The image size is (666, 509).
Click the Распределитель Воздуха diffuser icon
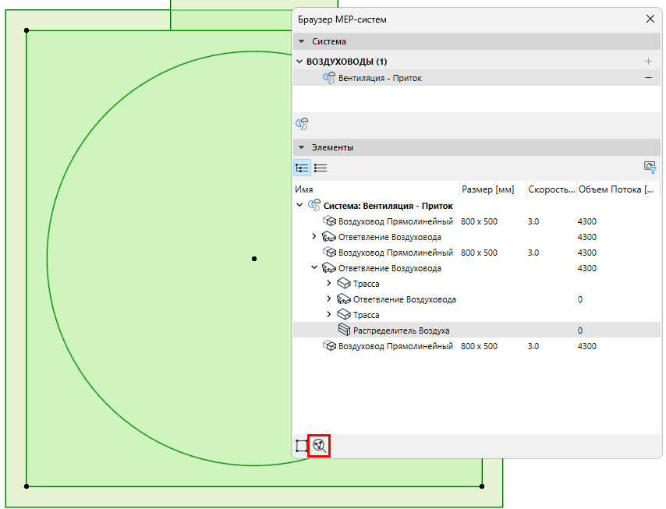pyautogui.click(x=344, y=330)
